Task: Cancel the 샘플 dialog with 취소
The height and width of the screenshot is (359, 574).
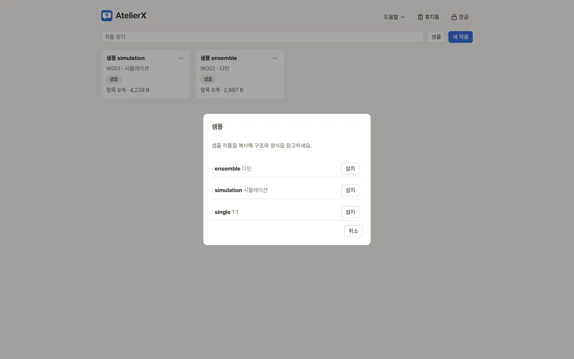Action: (x=353, y=231)
